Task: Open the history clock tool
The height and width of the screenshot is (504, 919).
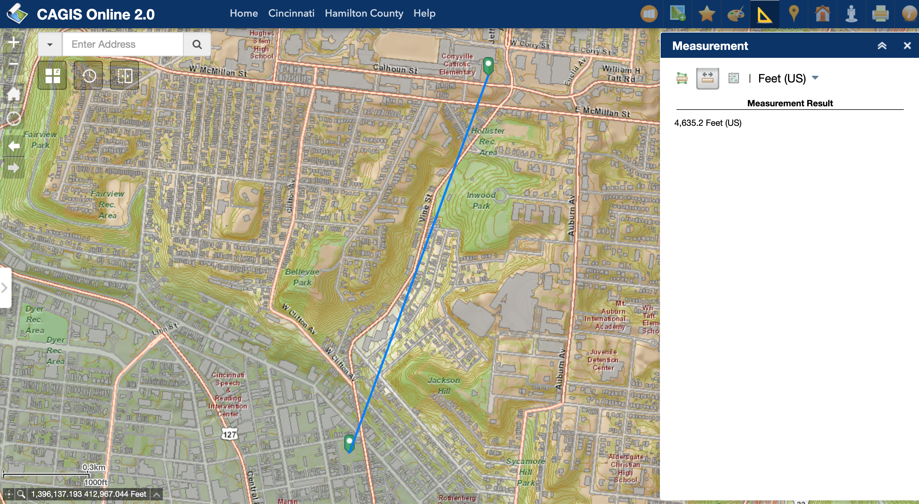Action: [x=89, y=76]
